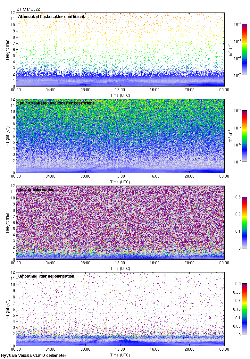The image size is (250, 359).
Task: Click 16:00 tick under Smoothed lidar depolarisation plot
Action: pyautogui.click(x=155, y=349)
